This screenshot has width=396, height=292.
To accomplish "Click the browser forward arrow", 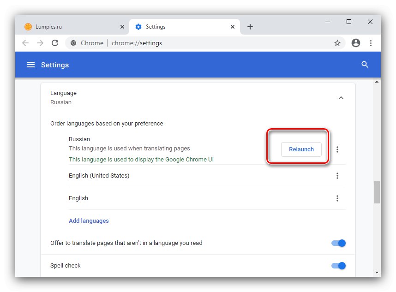I will click(x=40, y=43).
